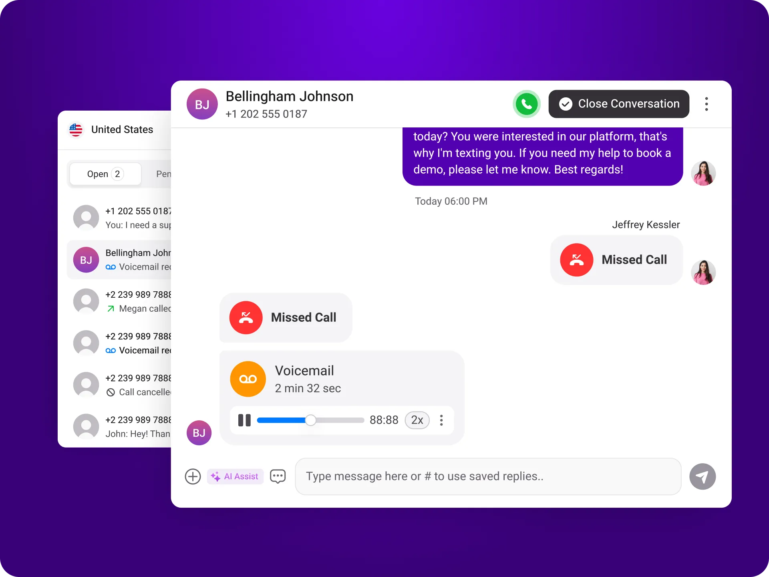Click the Jeffrey Kessler sender name
The image size is (769, 577).
click(646, 225)
